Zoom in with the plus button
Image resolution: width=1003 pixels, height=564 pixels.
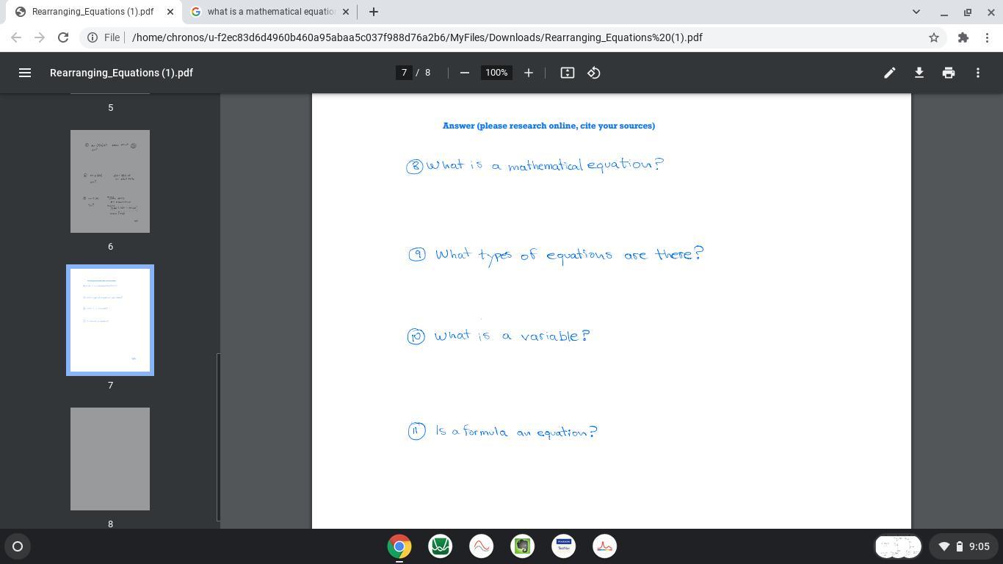tap(528, 73)
